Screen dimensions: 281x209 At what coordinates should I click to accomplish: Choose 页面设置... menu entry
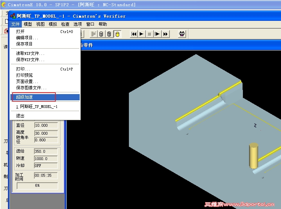(45, 82)
